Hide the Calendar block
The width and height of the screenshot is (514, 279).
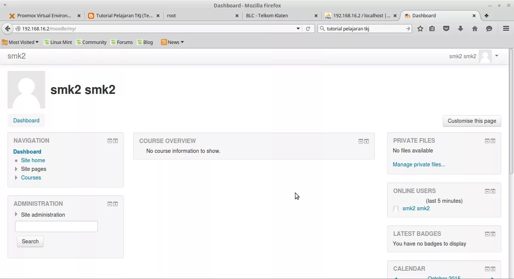click(487, 269)
